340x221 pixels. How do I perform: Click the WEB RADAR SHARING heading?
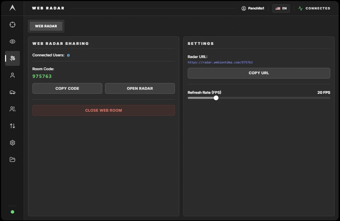click(x=60, y=44)
